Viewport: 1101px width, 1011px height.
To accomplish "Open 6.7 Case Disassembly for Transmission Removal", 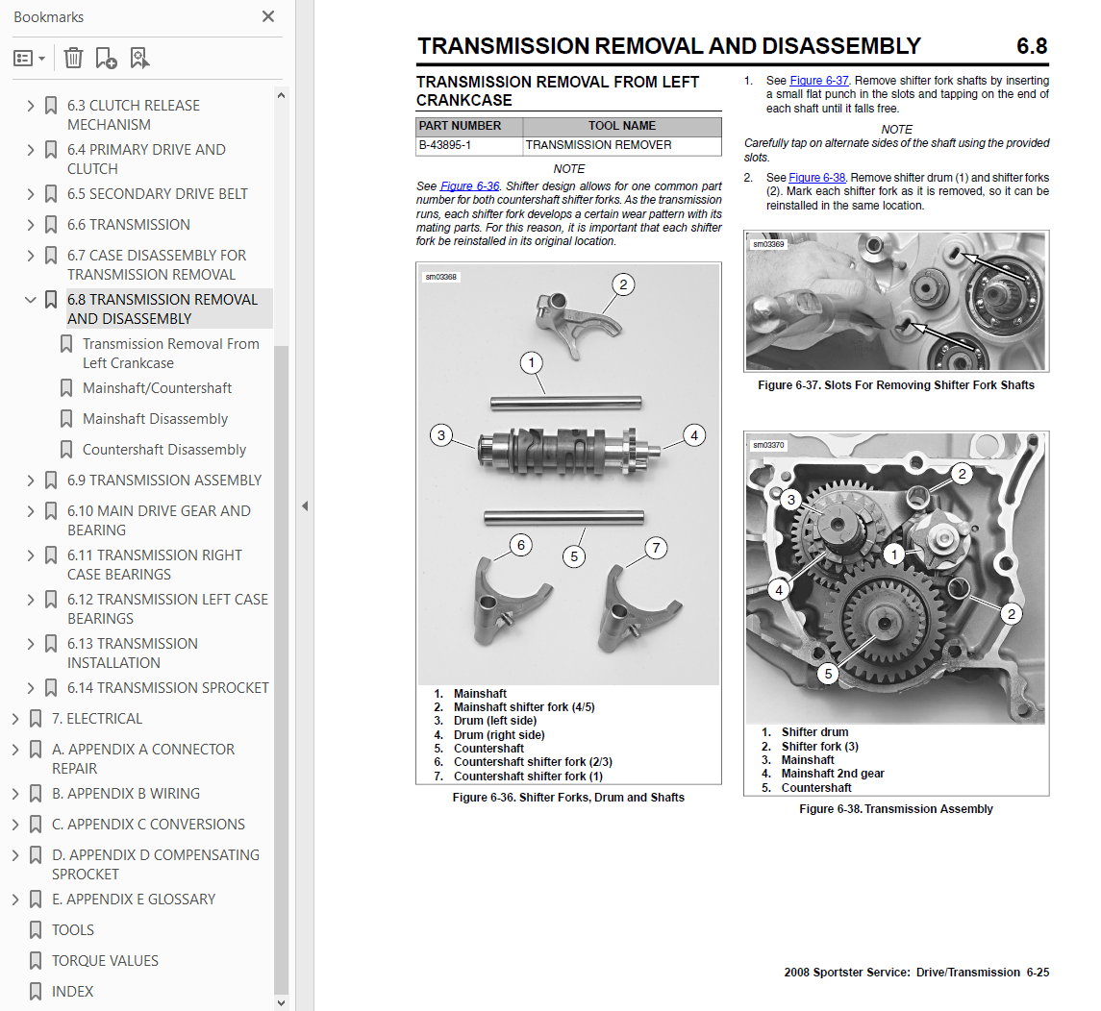I will [157, 265].
